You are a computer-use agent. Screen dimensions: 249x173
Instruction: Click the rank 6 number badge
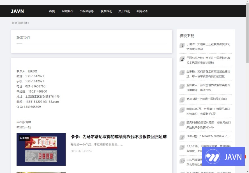tap(182, 110)
